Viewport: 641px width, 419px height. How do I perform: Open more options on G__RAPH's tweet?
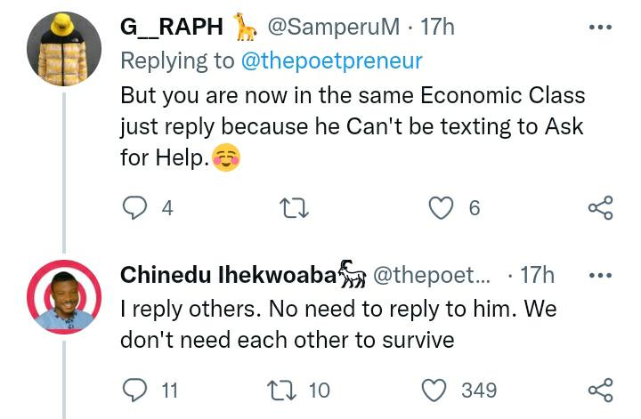pyautogui.click(x=601, y=28)
